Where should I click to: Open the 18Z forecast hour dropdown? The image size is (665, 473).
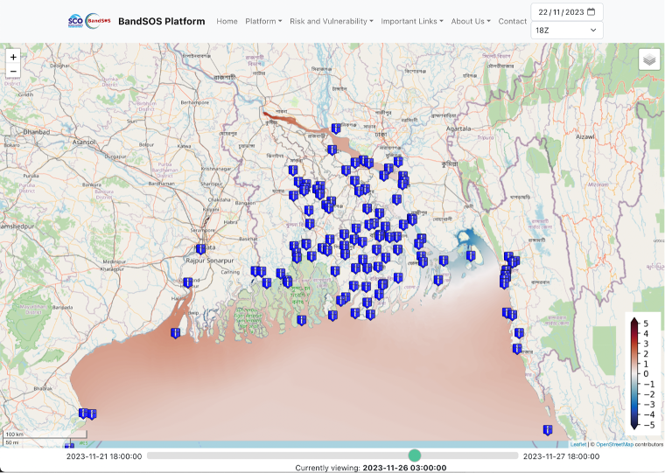[x=566, y=31]
